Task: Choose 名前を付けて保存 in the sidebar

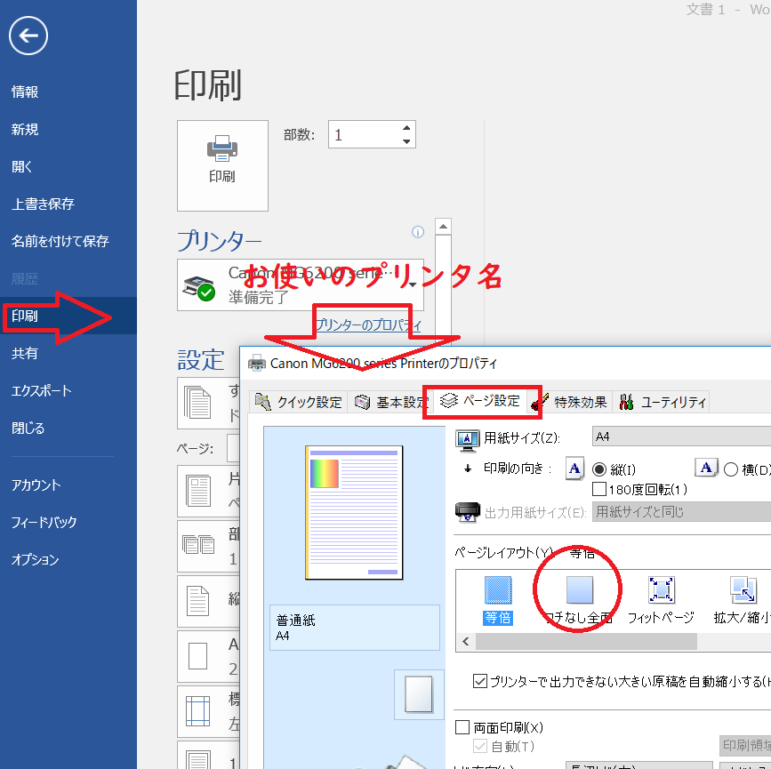Action: pos(60,241)
